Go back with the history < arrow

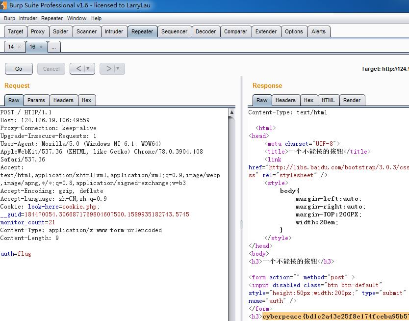click(x=78, y=69)
